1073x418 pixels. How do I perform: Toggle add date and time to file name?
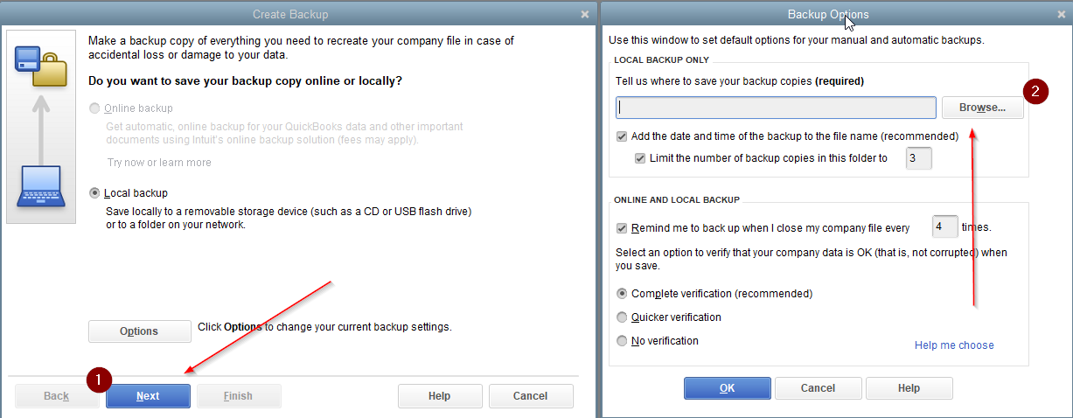[622, 136]
